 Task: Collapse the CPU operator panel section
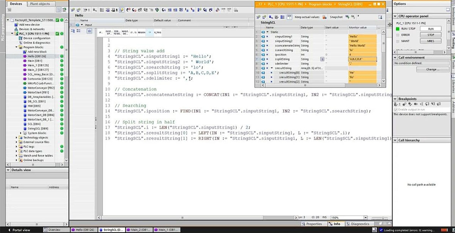(x=396, y=16)
